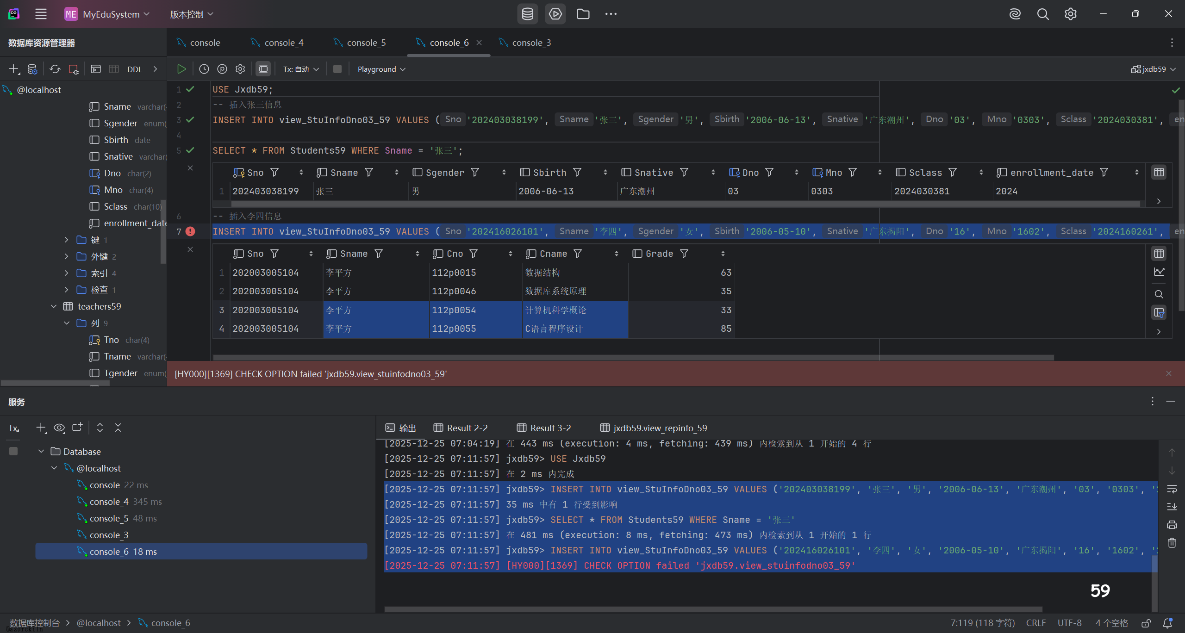Toggle the eye view icon in Services
Image resolution: width=1185 pixels, height=633 pixels.
pos(59,428)
